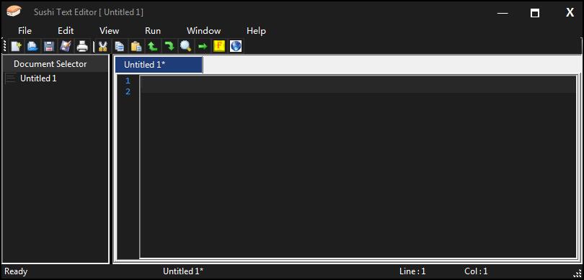Click the Col : 1 status indicator
Screen dimensions: 584x280
pos(476,271)
